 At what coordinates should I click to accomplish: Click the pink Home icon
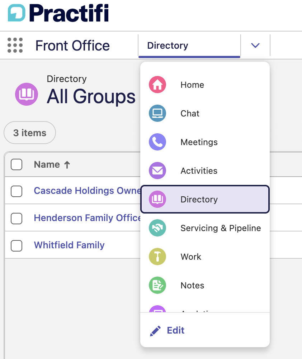157,85
